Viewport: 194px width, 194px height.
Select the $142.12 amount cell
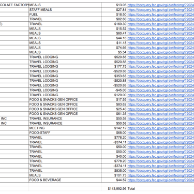coord(114,128)
